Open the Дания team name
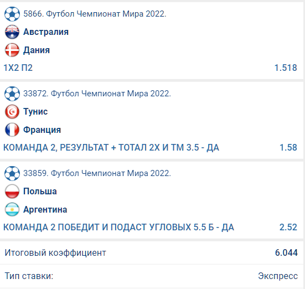The image size is (305, 289). [37, 50]
